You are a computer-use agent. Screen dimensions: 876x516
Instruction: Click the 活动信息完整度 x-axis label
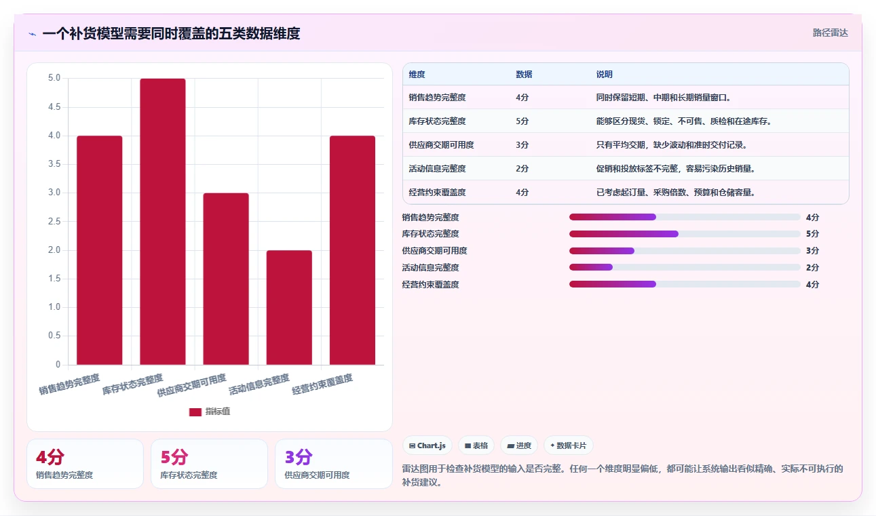click(259, 384)
